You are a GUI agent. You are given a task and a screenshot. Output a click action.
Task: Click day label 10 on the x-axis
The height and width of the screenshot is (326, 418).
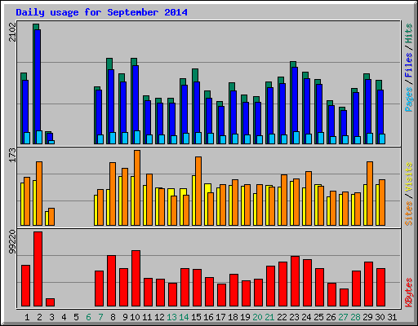coord(135,317)
